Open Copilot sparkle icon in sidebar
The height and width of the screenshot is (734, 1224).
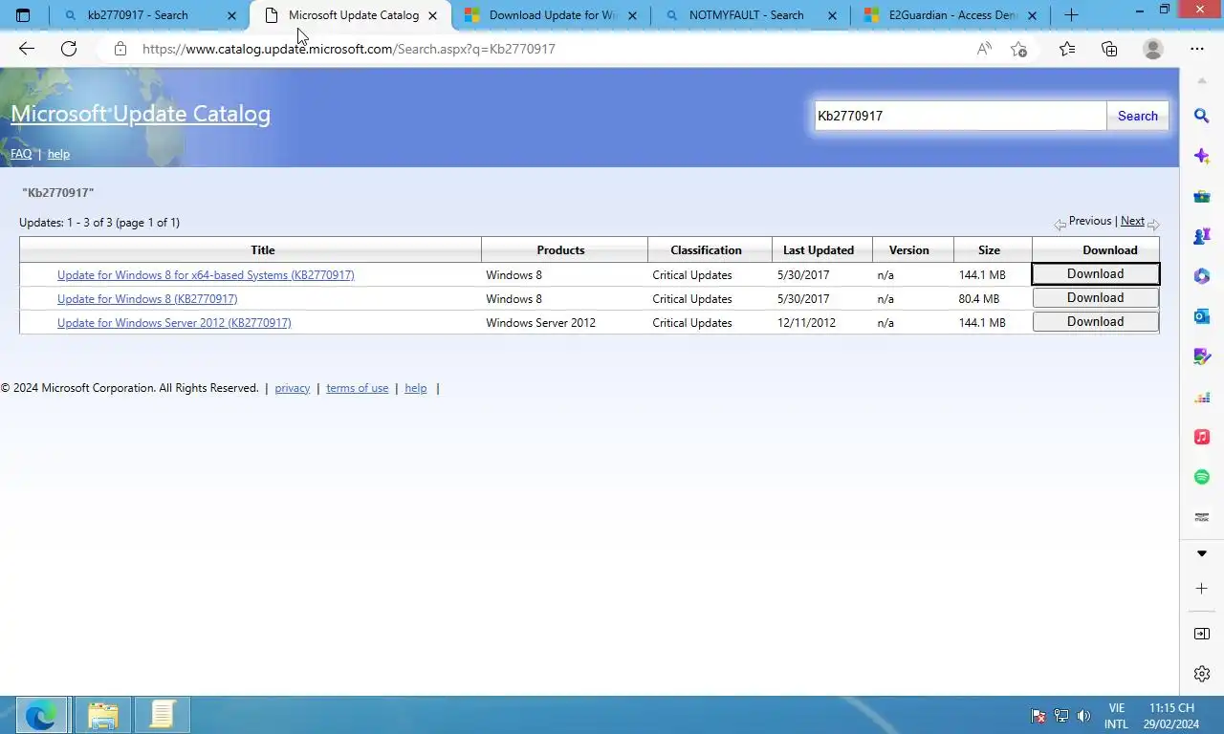pos(1202,156)
